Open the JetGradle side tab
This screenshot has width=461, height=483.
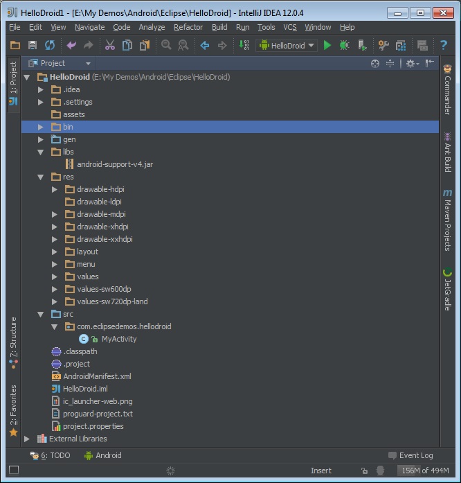(x=447, y=290)
